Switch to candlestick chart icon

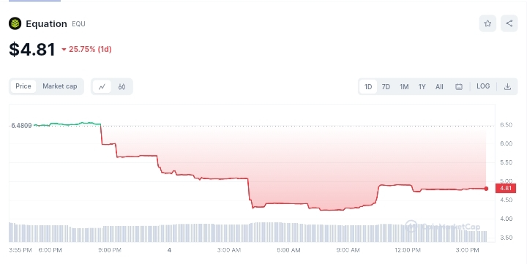122,86
